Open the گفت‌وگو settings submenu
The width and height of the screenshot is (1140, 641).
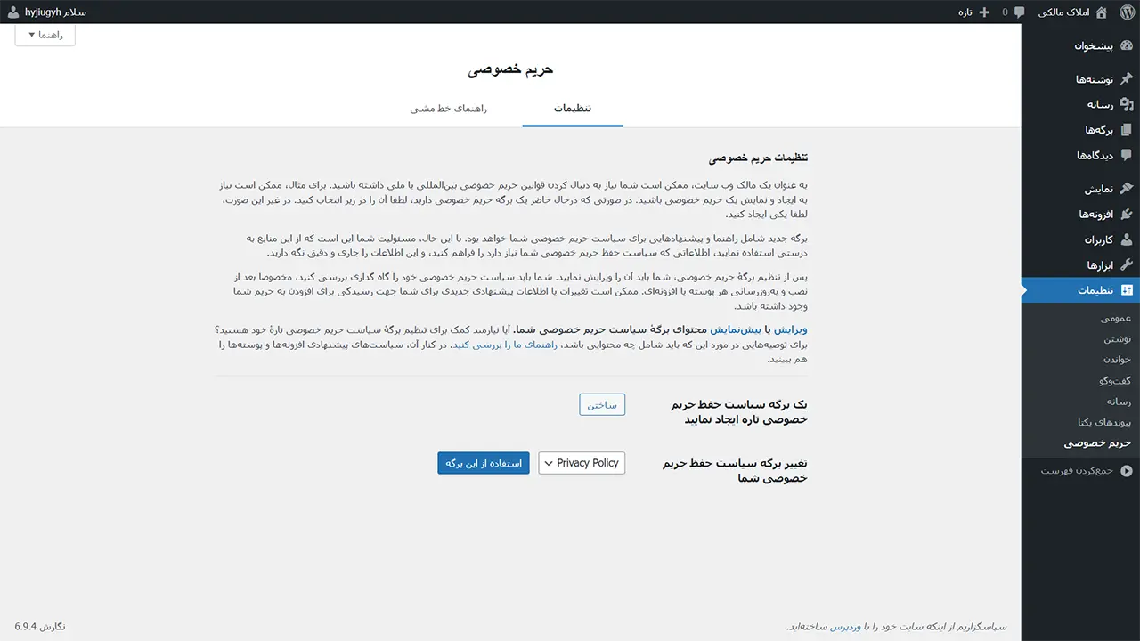(x=1114, y=380)
